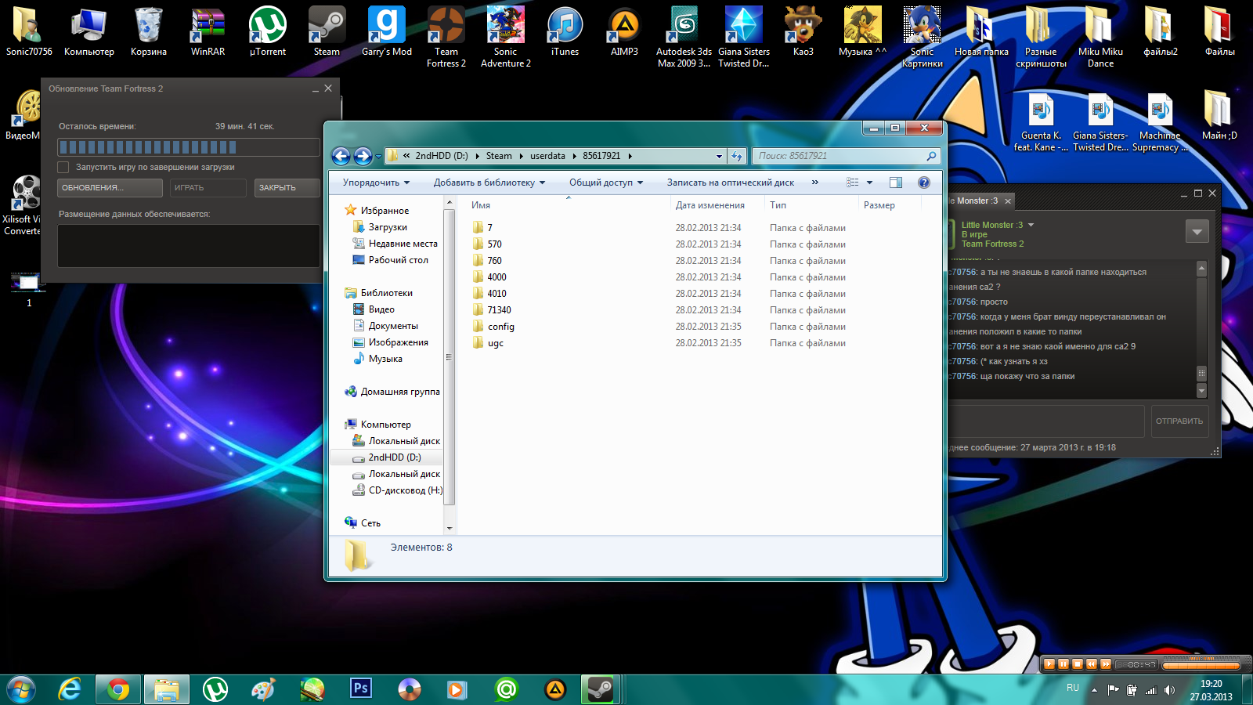The width and height of the screenshot is (1253, 705).
Task: Select the config folder in list
Action: pyautogui.click(x=500, y=327)
